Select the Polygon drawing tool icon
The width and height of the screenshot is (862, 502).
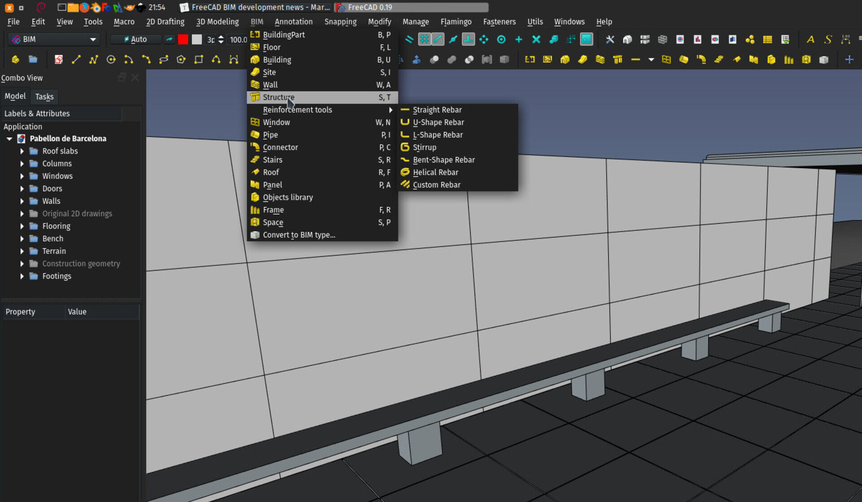181,60
